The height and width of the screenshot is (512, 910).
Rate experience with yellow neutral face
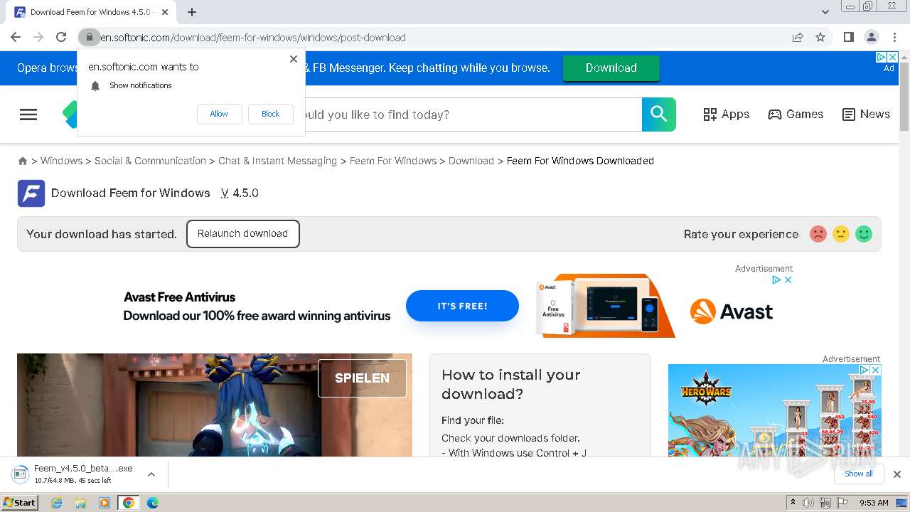point(841,234)
